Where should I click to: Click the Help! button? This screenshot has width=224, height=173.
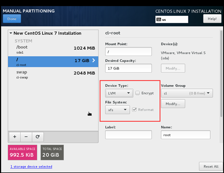click(x=212, y=19)
